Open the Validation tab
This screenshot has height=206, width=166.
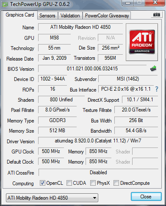[70, 16]
